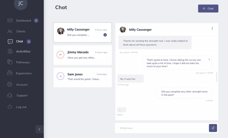Open the Account gear icon
This screenshot has width=228, height=138.
tap(9, 85)
